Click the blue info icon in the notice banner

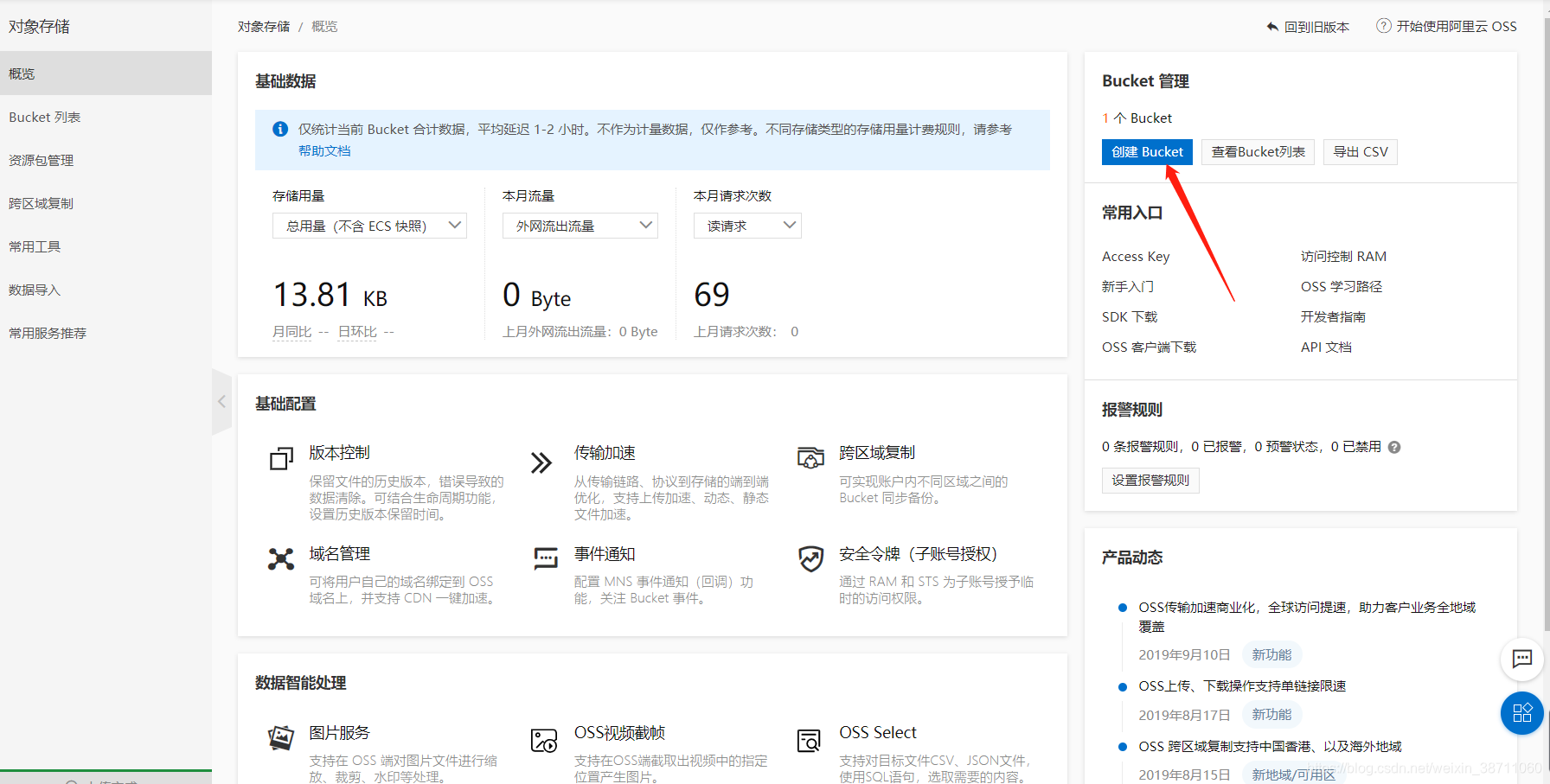pyautogui.click(x=280, y=129)
